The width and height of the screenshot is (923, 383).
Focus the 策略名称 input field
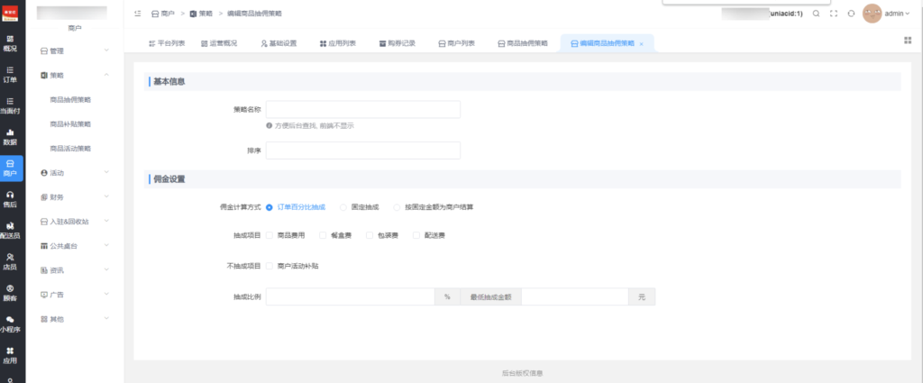[363, 109]
